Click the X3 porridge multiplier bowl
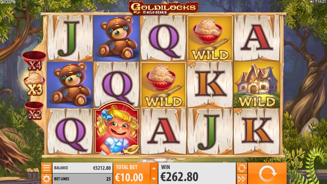 (x=34, y=84)
